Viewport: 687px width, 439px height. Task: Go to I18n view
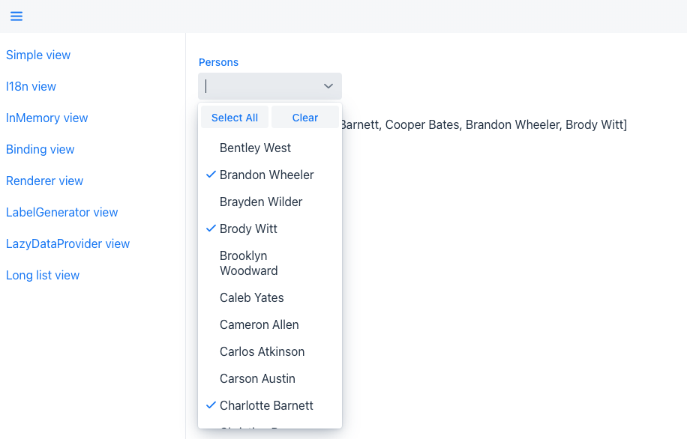(31, 86)
